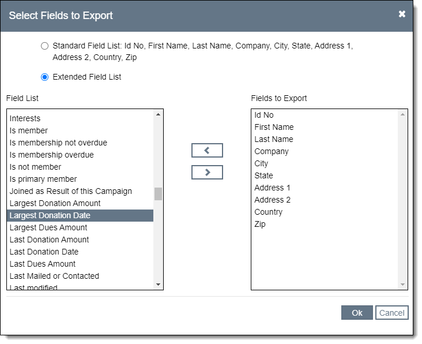Close the Select Fields to Export dialog
Image resolution: width=422 pixels, height=344 pixels.
[402, 14]
